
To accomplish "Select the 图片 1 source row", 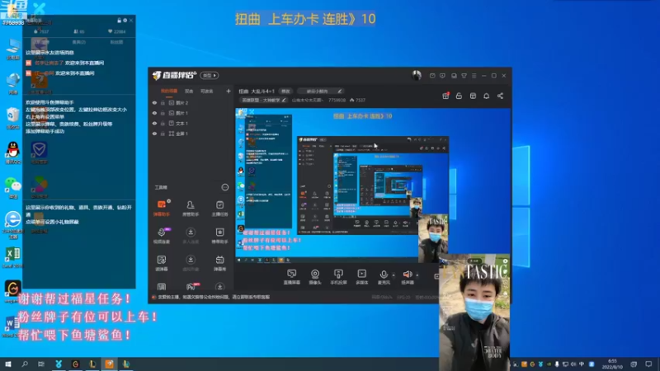I will point(191,113).
